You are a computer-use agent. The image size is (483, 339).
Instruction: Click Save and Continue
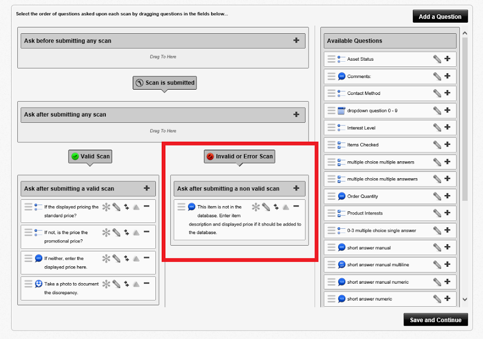pyautogui.click(x=436, y=320)
